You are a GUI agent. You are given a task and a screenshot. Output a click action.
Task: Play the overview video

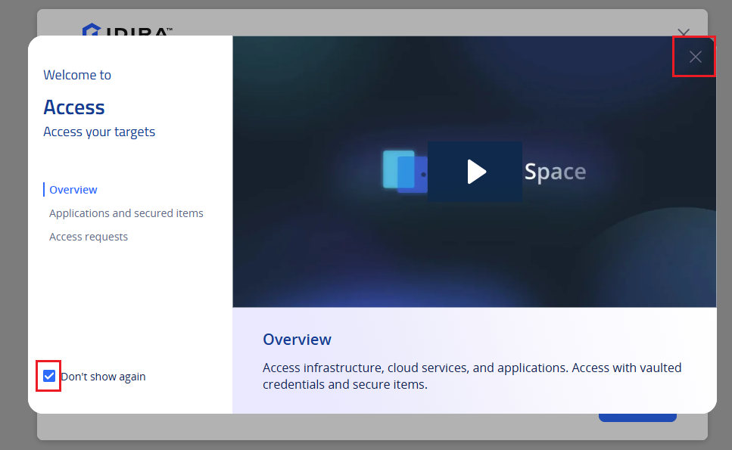point(475,172)
